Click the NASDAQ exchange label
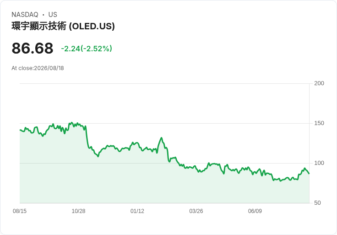Viewport: 337px width, 235px height. pyautogui.click(x=25, y=15)
